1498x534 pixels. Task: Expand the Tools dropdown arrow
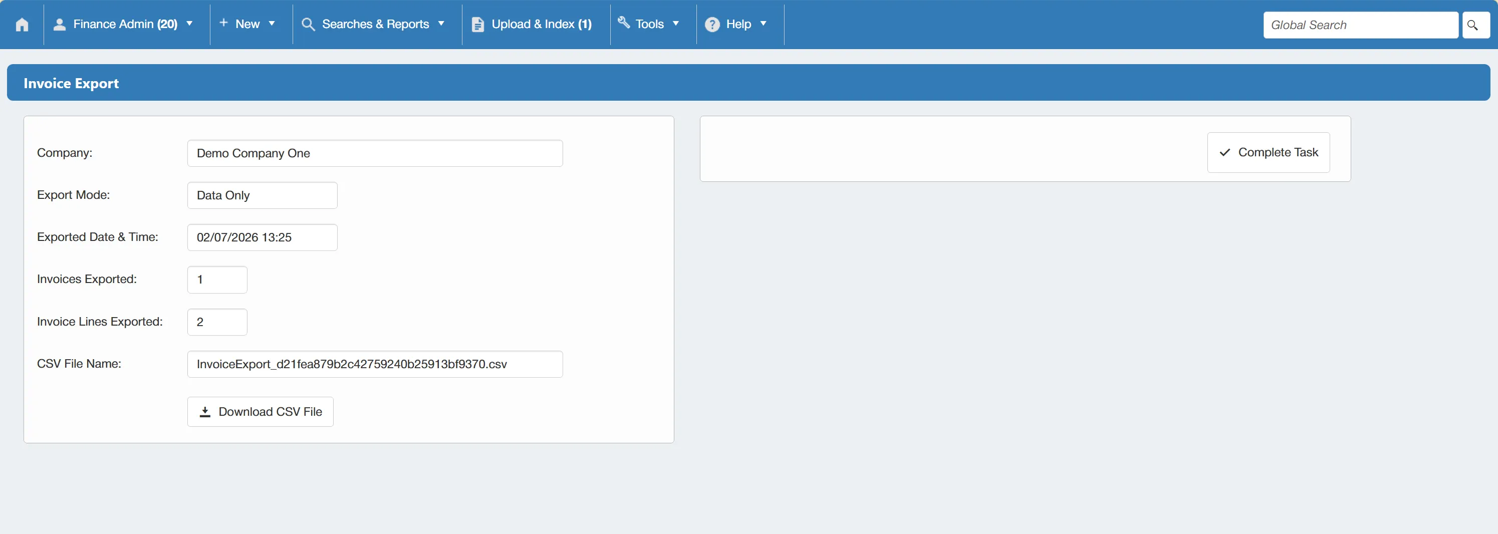pyautogui.click(x=676, y=24)
